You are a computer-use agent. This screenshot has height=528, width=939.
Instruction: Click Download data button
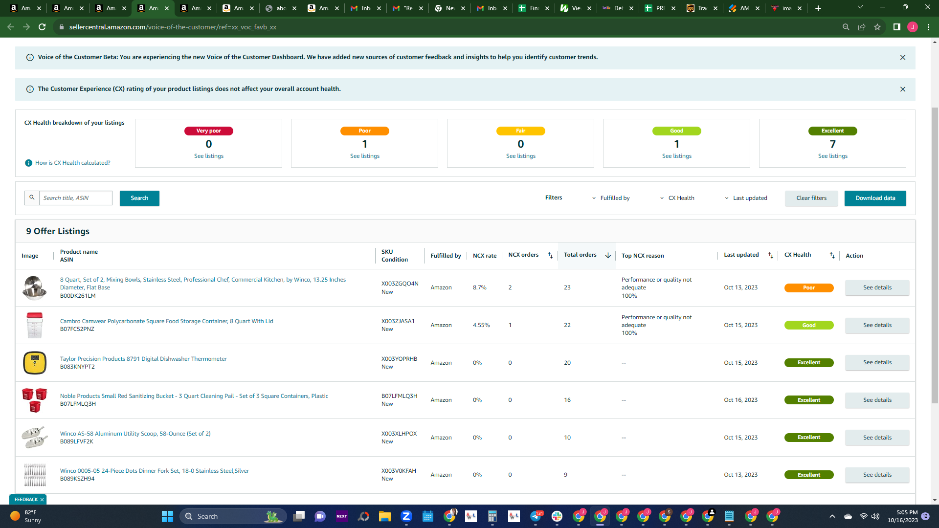(875, 198)
